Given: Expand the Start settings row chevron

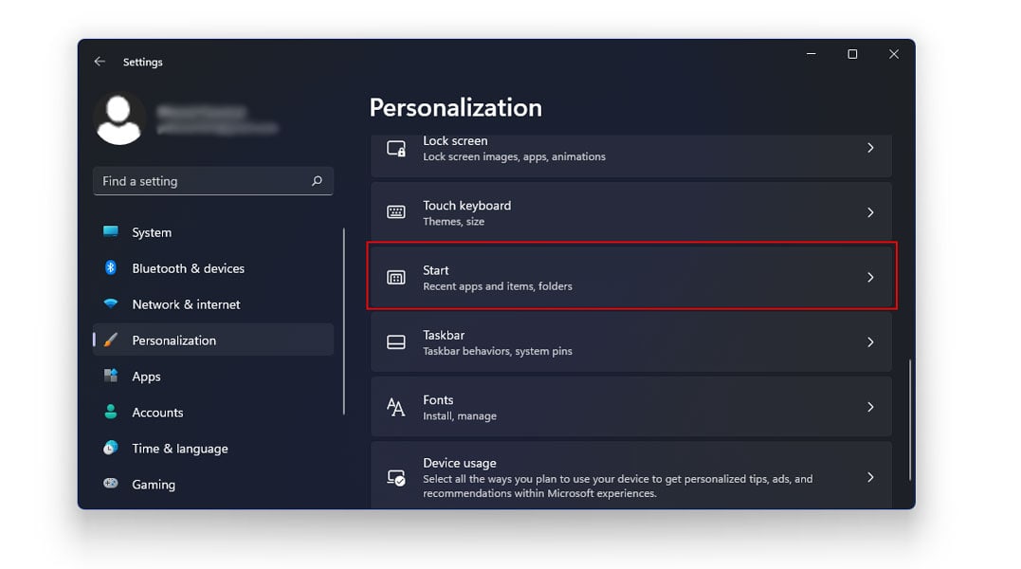Looking at the screenshot, I should 870,277.
